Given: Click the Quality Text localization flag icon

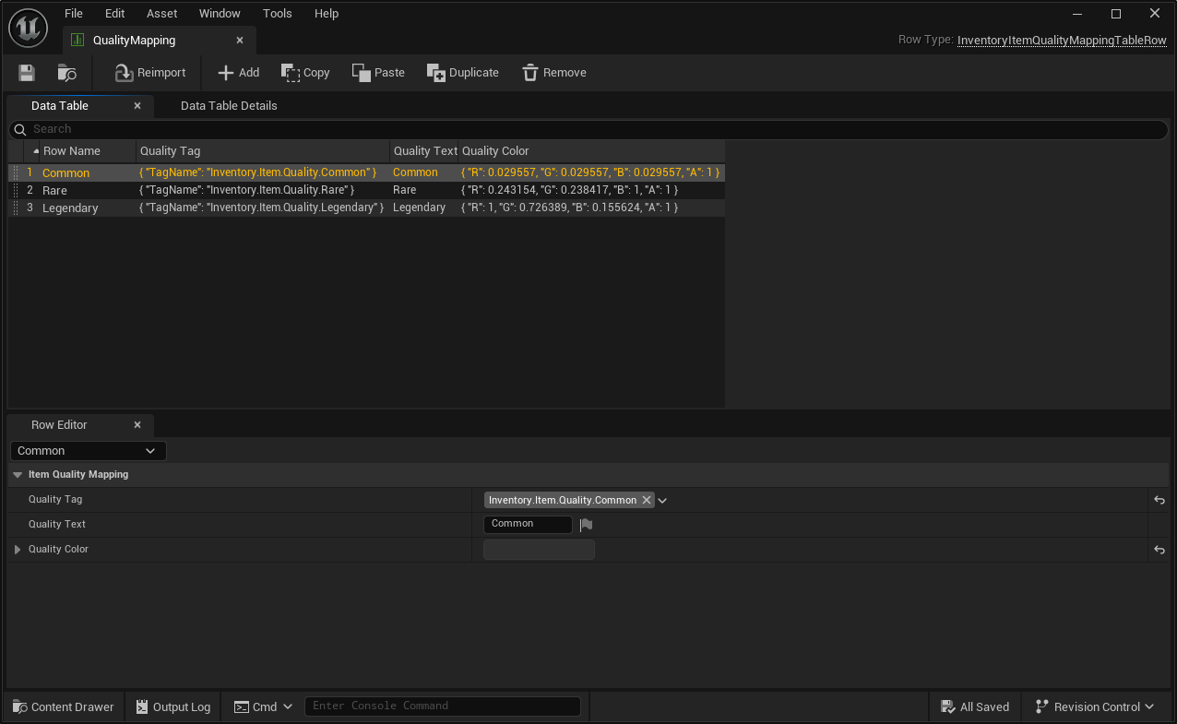Looking at the screenshot, I should click(x=586, y=525).
